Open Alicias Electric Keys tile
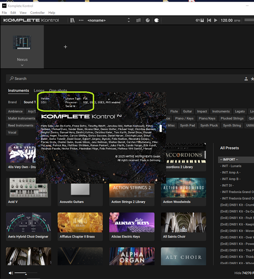Image resolution: width=254 pixels, height=279 pixels. click(x=132, y=227)
